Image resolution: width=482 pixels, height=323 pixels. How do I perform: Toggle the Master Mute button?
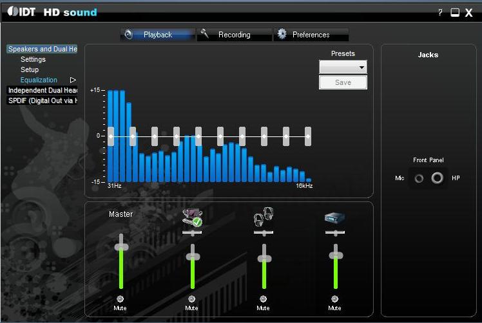tap(120, 299)
